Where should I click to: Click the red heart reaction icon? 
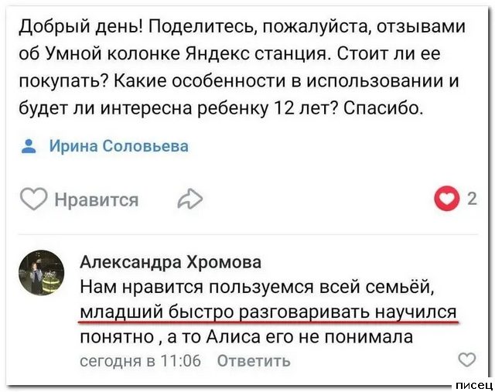click(x=447, y=199)
